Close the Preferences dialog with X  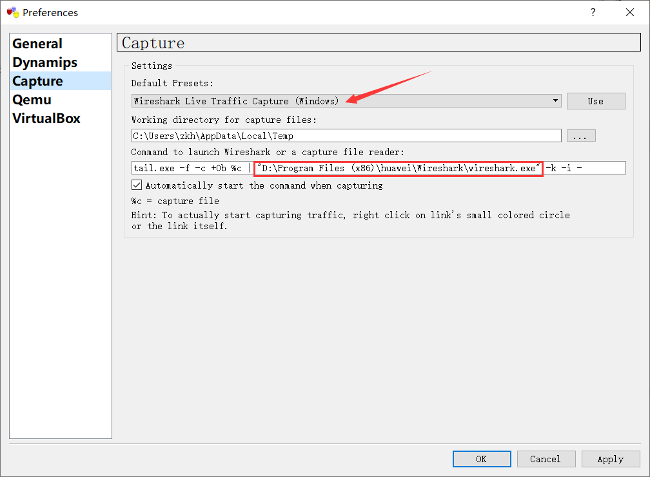(629, 12)
